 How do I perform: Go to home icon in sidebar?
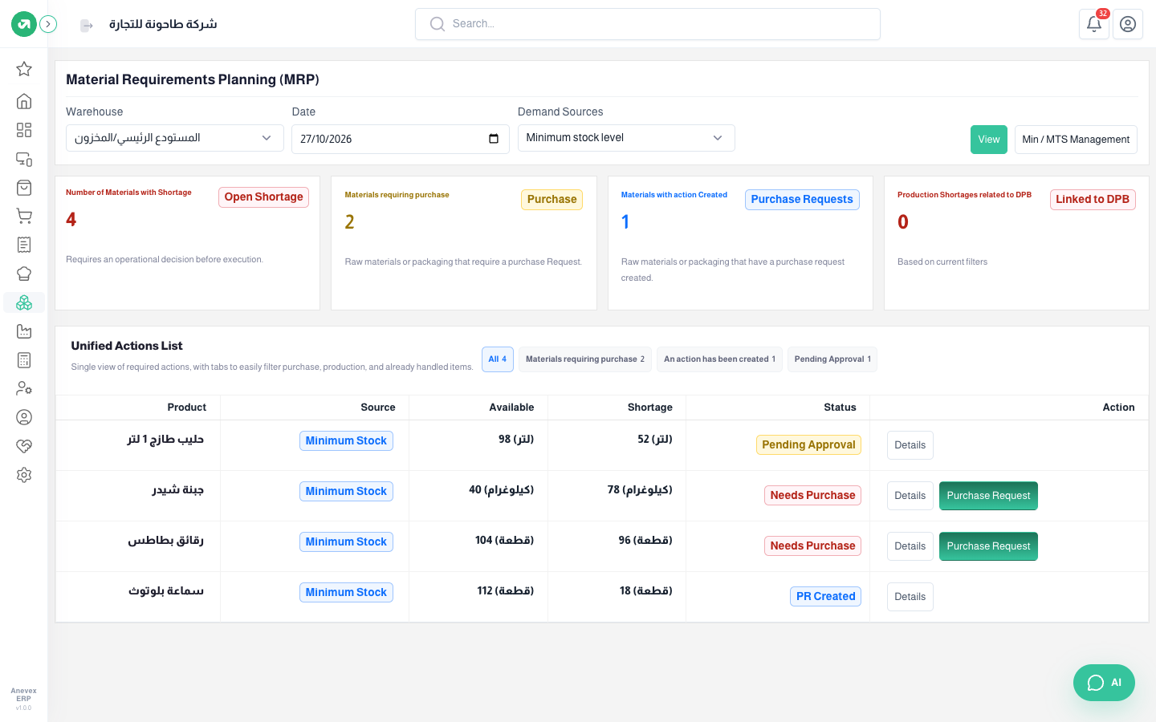pos(24,101)
